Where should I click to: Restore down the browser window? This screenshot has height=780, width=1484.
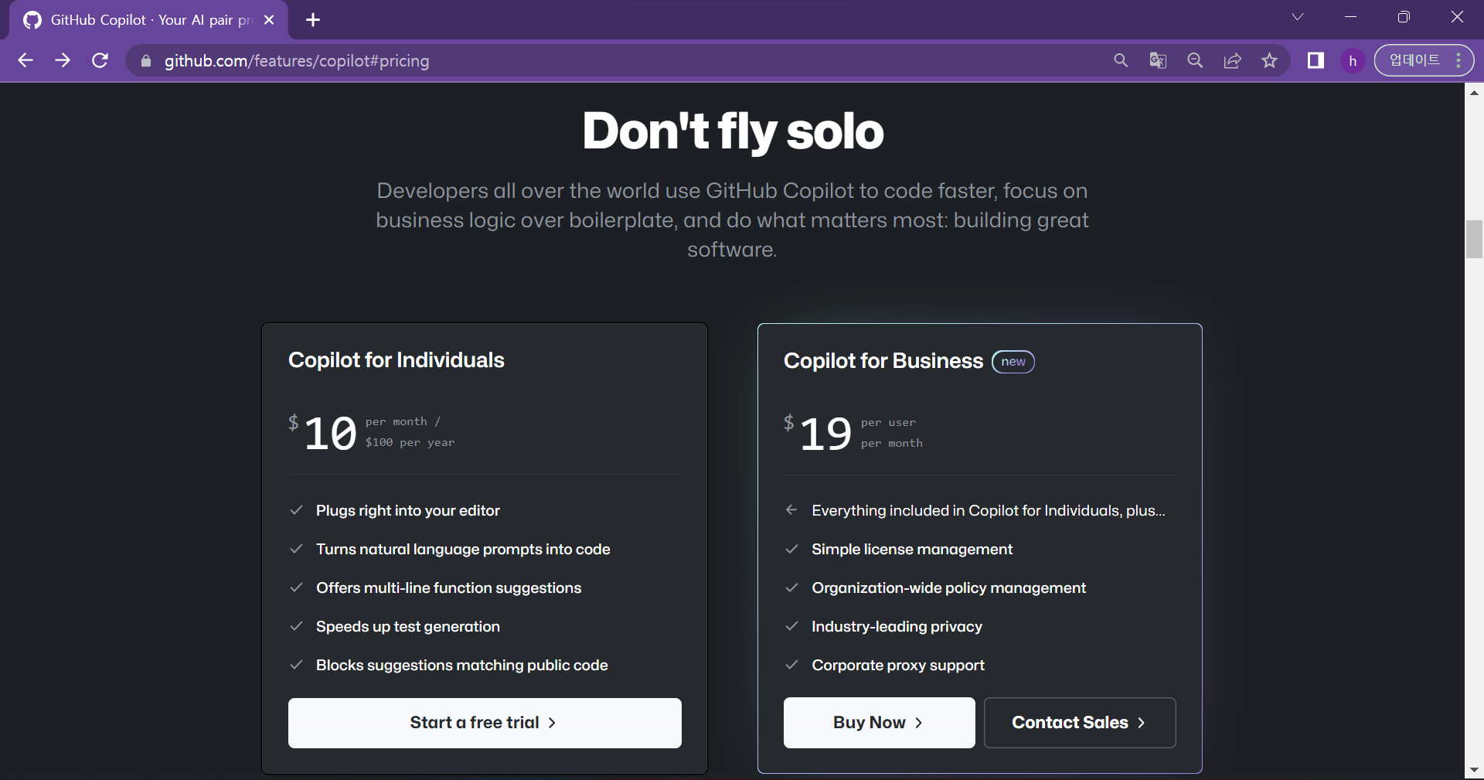click(1404, 17)
